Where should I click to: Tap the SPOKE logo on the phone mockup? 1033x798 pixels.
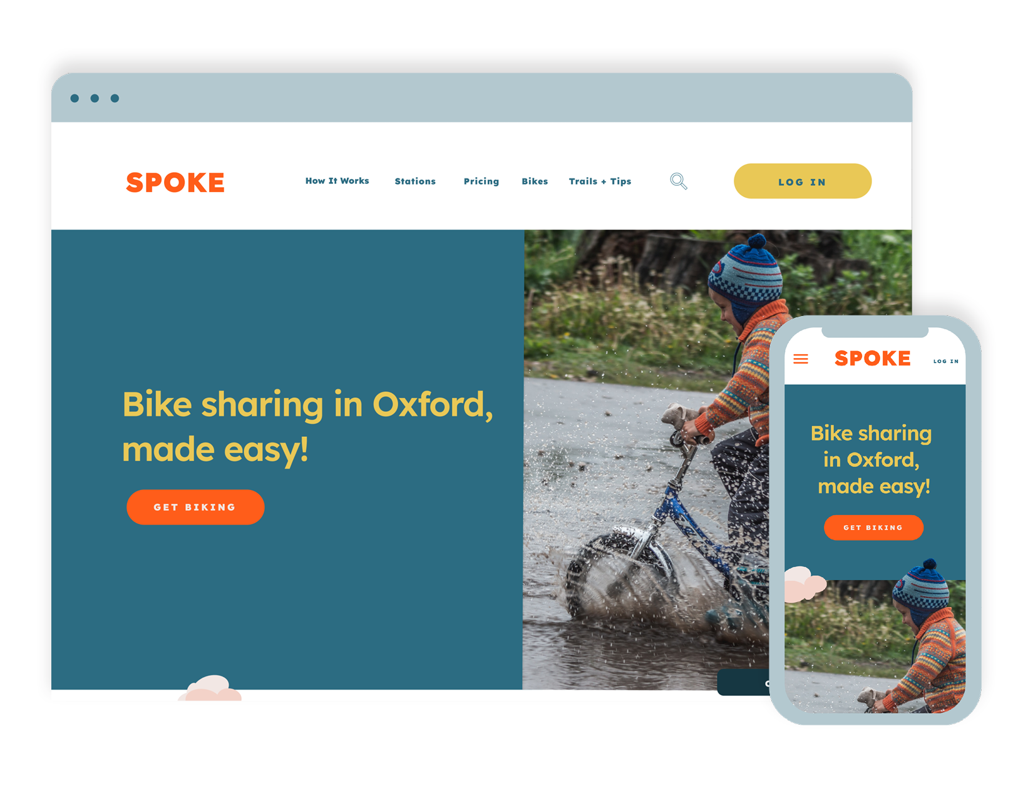coord(873,359)
